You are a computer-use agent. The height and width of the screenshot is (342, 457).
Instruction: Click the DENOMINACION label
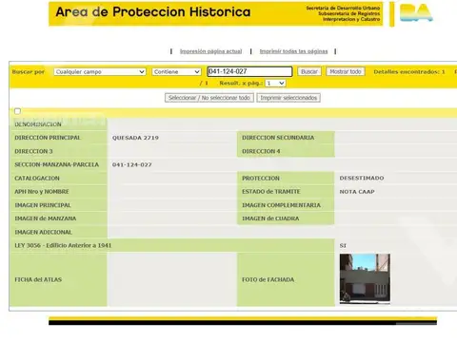point(38,124)
